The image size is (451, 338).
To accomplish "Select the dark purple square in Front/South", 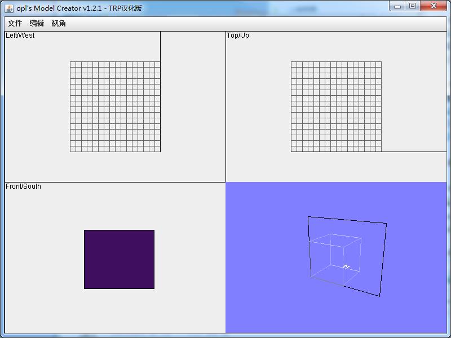I will [119, 259].
